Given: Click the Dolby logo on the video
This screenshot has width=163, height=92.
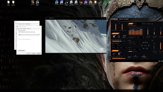Looking at the screenshot, I should [x=102, y=49].
